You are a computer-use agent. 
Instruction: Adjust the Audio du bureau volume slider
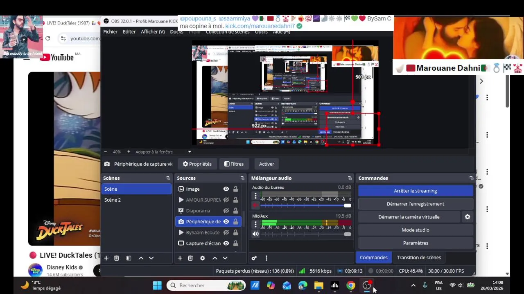[306, 206]
